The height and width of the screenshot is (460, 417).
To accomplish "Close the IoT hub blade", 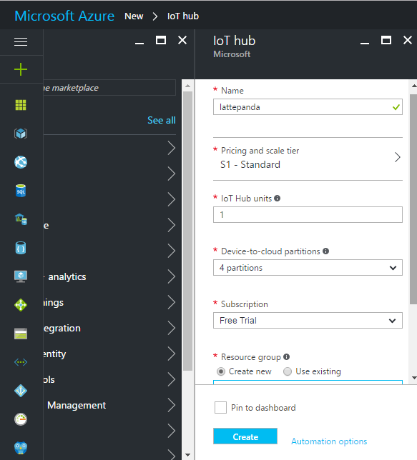I will [x=407, y=40].
